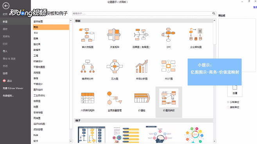Select the highlighted 商务 business category
The width and height of the screenshot is (257, 144).
(51, 27)
